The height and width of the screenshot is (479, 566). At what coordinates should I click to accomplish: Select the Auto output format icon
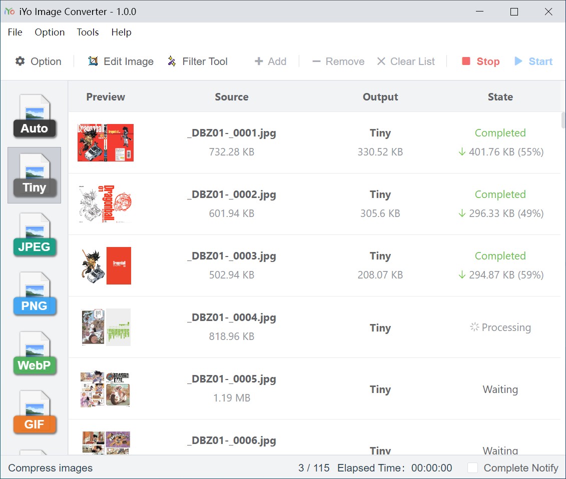pos(34,116)
